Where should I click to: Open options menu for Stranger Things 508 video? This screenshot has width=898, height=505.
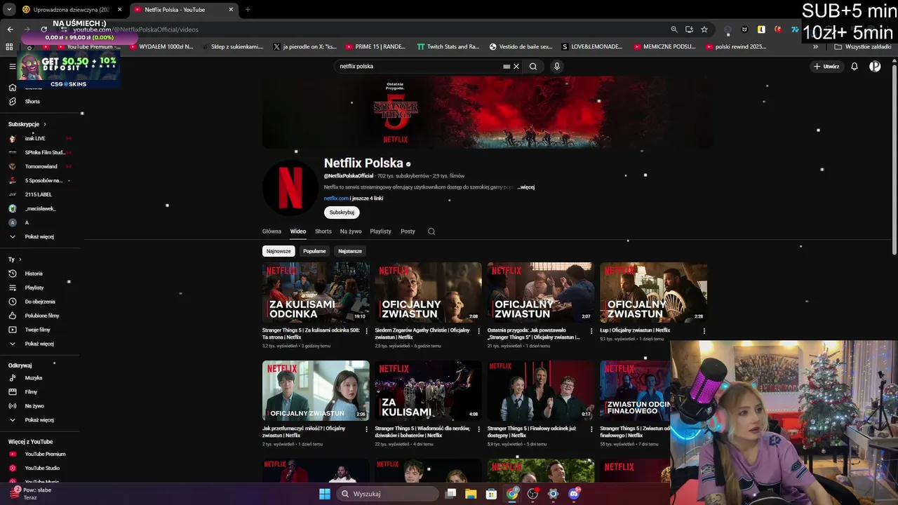366,330
